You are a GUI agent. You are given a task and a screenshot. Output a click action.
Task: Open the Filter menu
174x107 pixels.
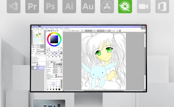(57, 29)
